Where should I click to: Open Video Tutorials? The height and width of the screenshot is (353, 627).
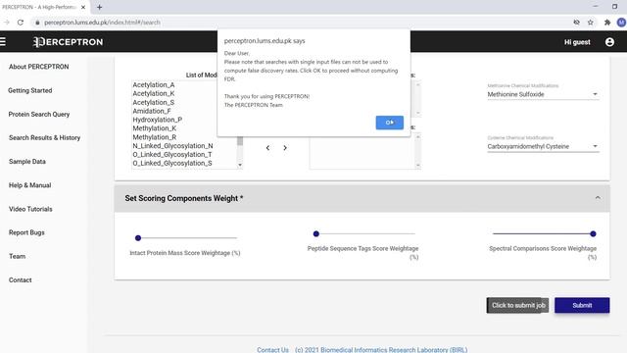pyautogui.click(x=30, y=209)
